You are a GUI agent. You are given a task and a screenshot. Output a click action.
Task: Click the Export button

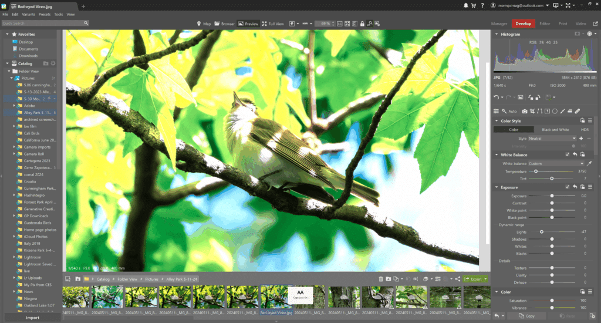click(475, 279)
